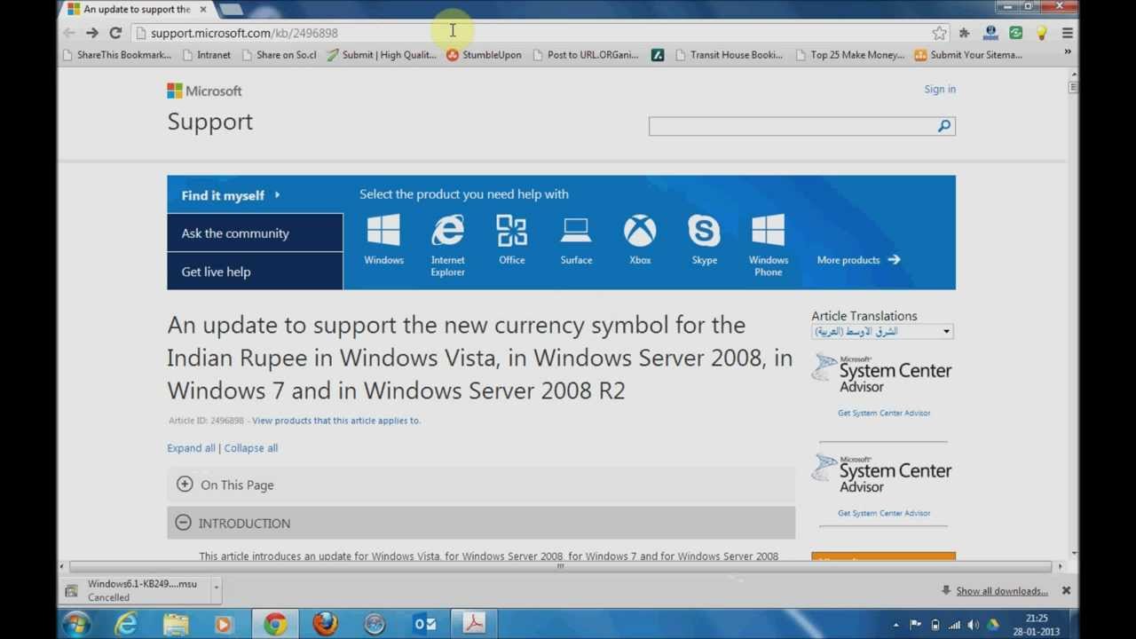1136x639 pixels.
Task: Click Show all downloads link
Action: [1002, 591]
